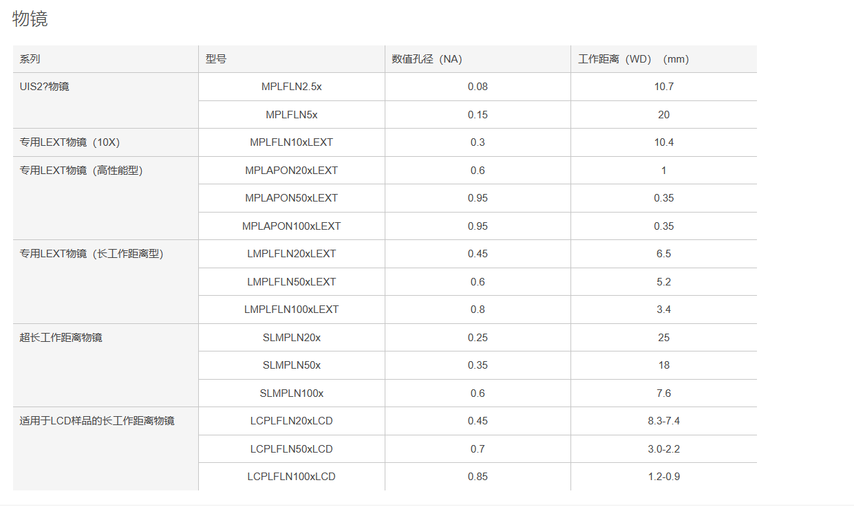Select model LCPLFLN20xLCD
Screen dimensions: 854x509
[x=292, y=421]
